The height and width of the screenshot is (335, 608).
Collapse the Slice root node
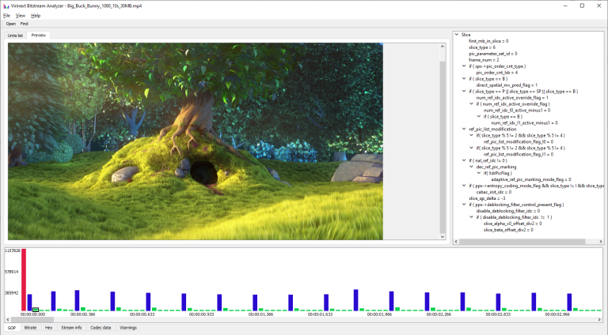point(457,35)
